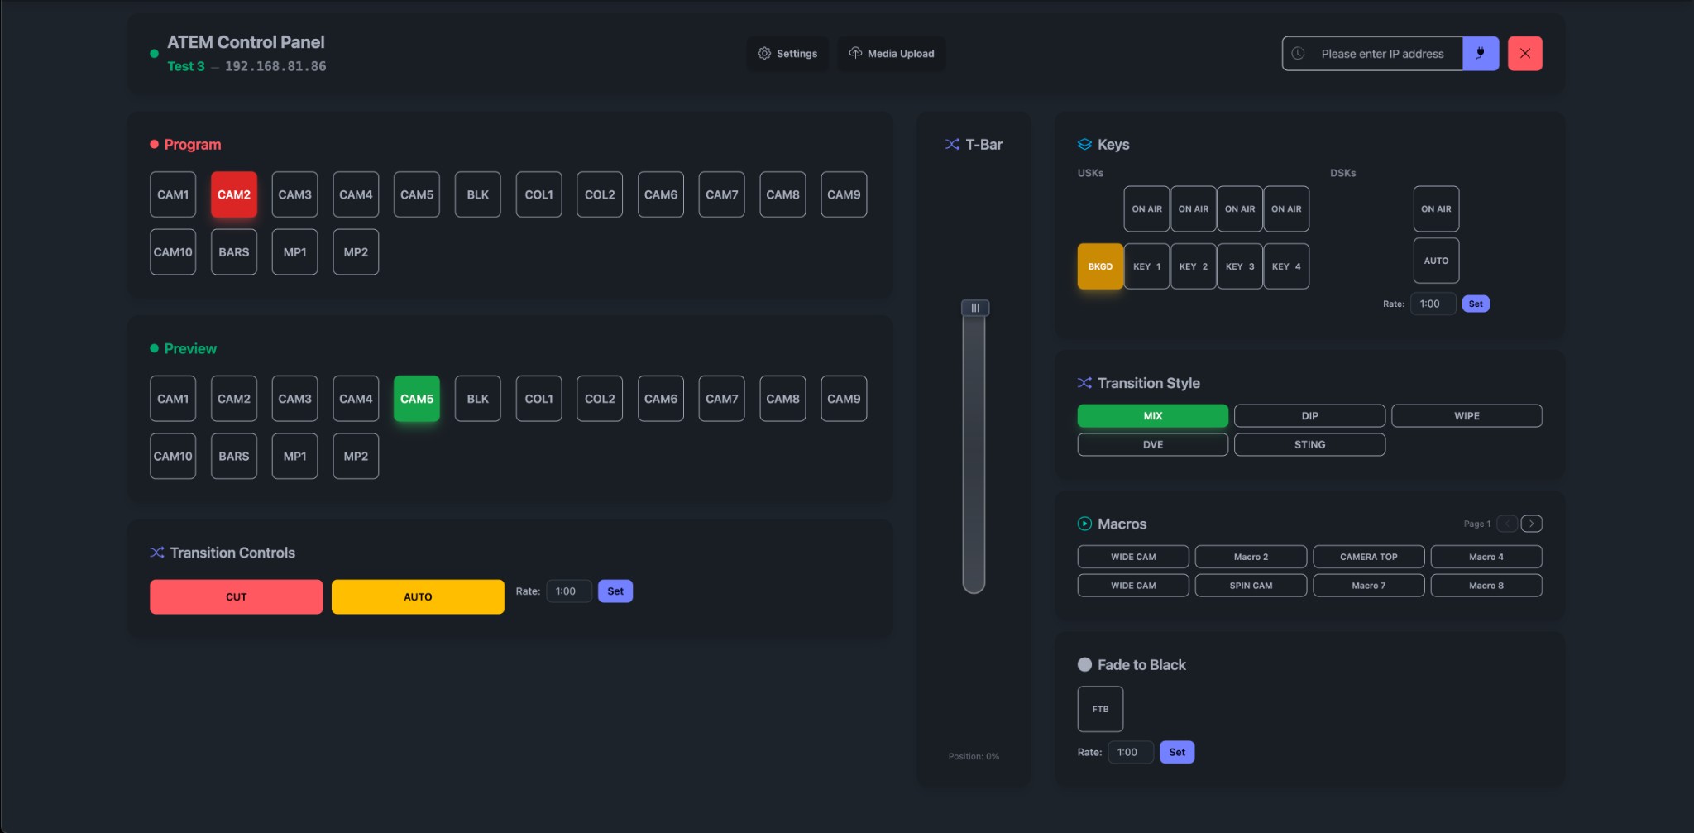
Task: Click the T-Bar shuffle icon
Action: 950,144
